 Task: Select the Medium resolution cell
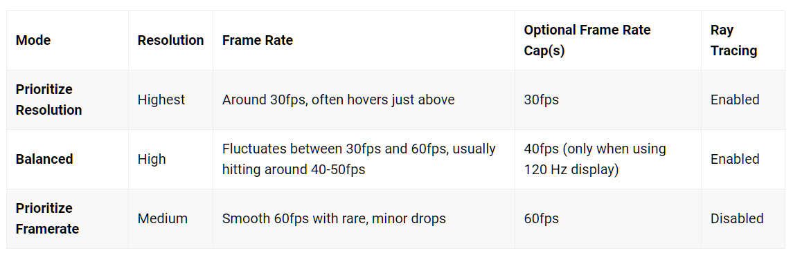point(162,218)
